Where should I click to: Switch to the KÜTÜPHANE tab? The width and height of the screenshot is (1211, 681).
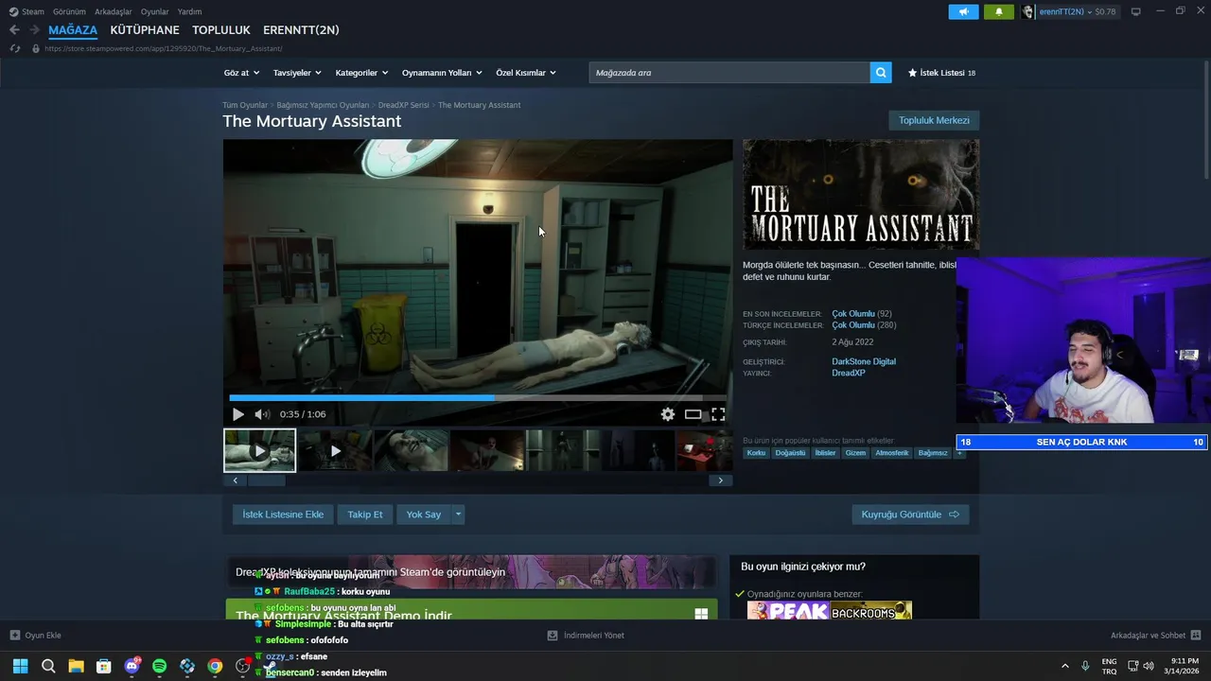click(145, 30)
